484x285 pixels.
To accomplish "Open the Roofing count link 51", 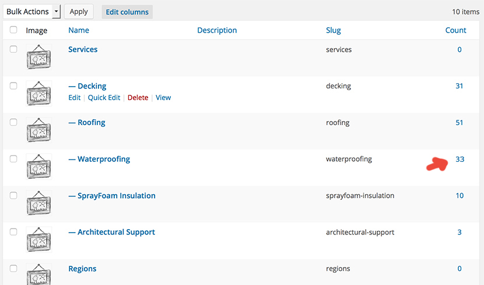I will pos(460,123).
